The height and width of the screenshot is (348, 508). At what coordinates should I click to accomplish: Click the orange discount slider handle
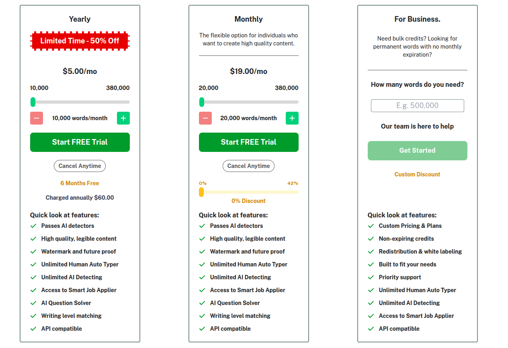tap(201, 192)
